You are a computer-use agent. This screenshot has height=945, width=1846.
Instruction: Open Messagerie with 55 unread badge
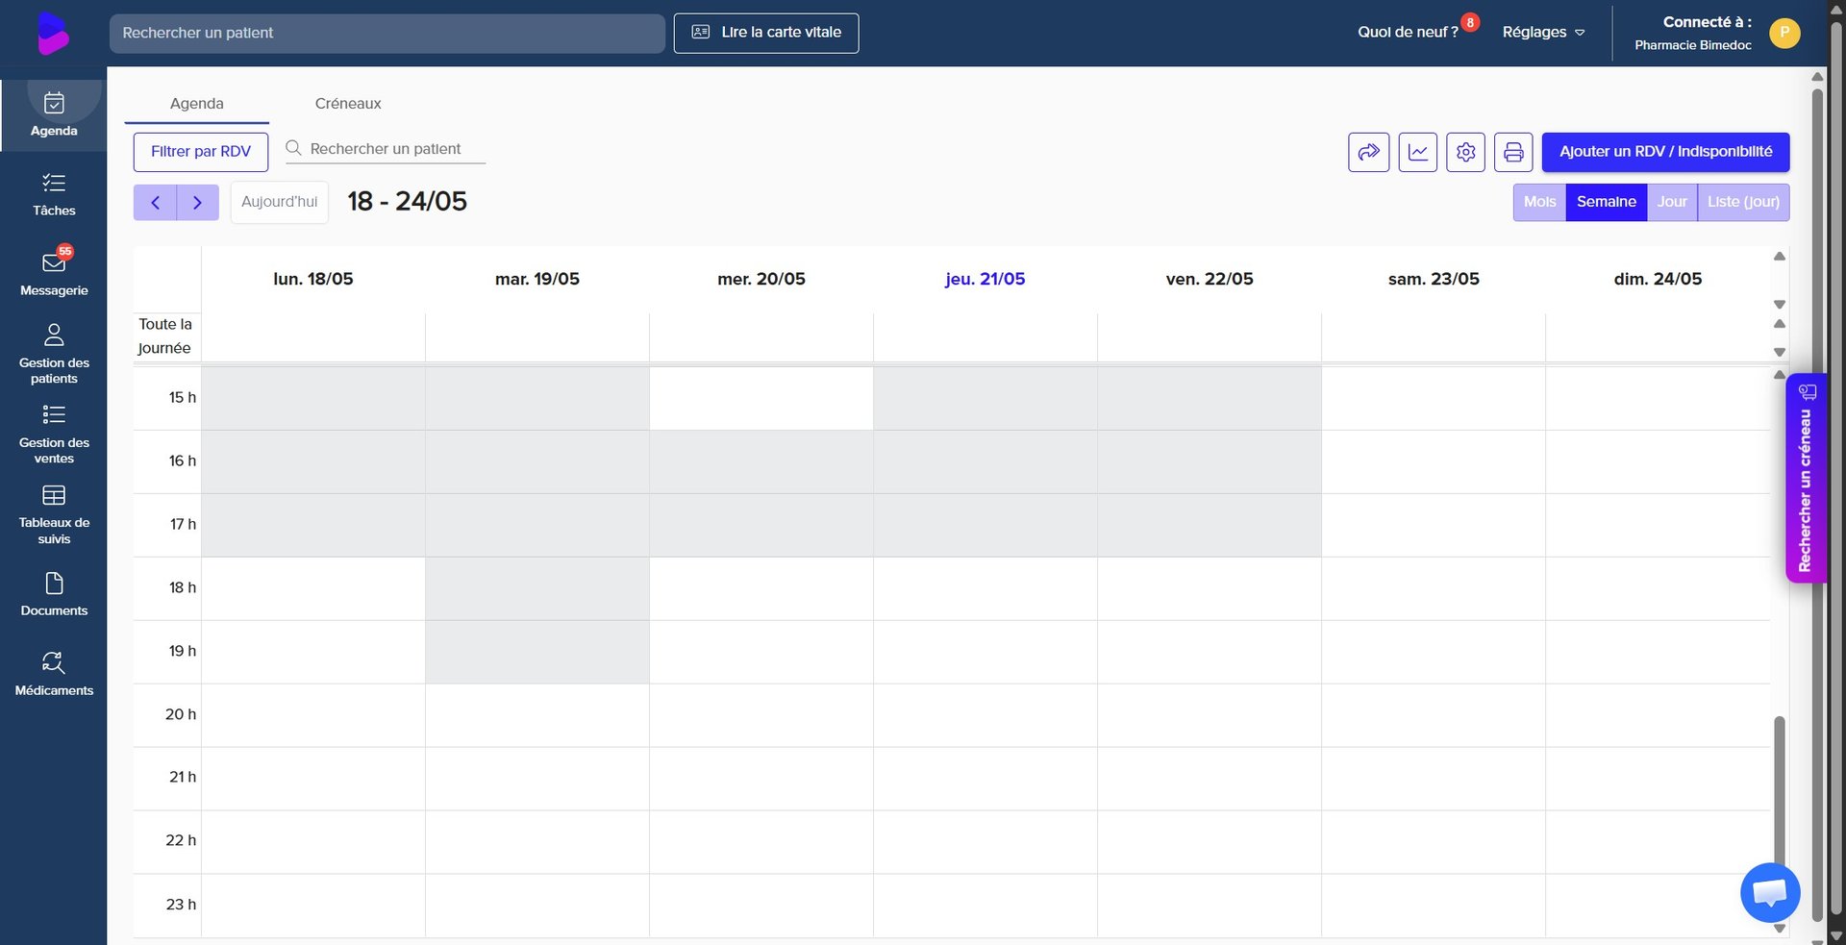pos(54,273)
